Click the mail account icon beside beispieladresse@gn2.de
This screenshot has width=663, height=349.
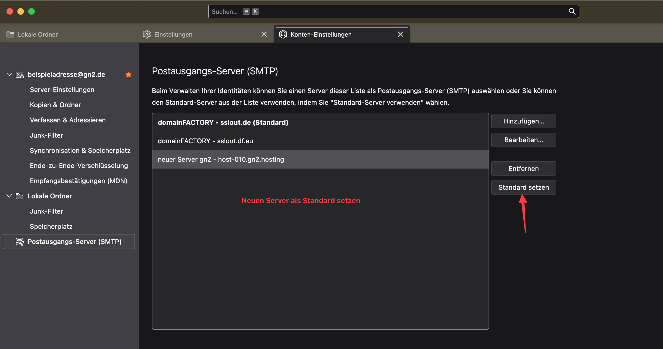point(20,75)
